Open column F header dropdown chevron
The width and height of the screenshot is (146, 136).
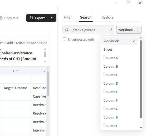(17, 71)
